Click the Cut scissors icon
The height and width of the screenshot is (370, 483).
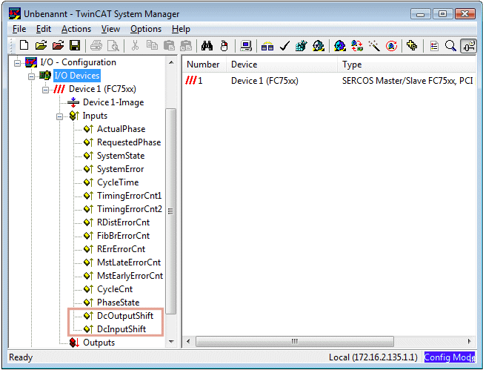pyautogui.click(x=135, y=46)
